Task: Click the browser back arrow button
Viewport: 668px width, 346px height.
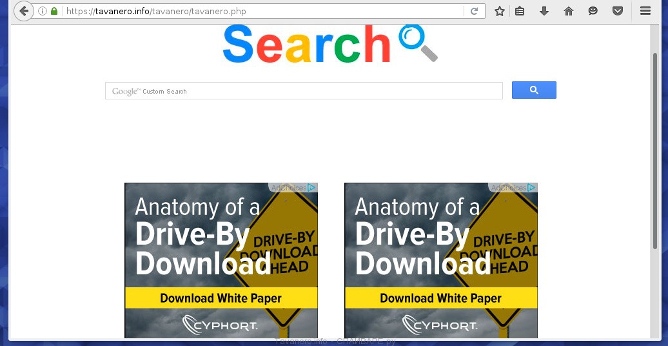Action: [x=23, y=11]
